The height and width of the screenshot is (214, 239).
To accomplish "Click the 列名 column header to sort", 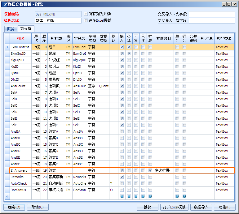I will 20,39.
